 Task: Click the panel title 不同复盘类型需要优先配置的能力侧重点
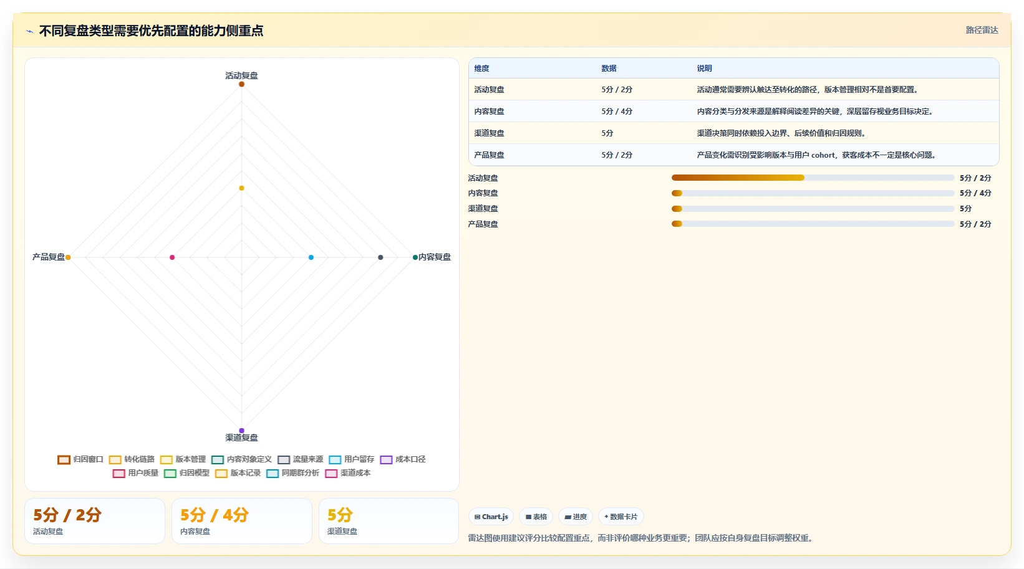point(151,31)
